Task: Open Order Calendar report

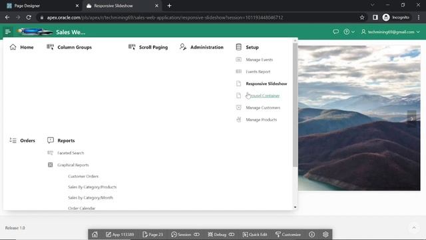Action: coord(81,208)
